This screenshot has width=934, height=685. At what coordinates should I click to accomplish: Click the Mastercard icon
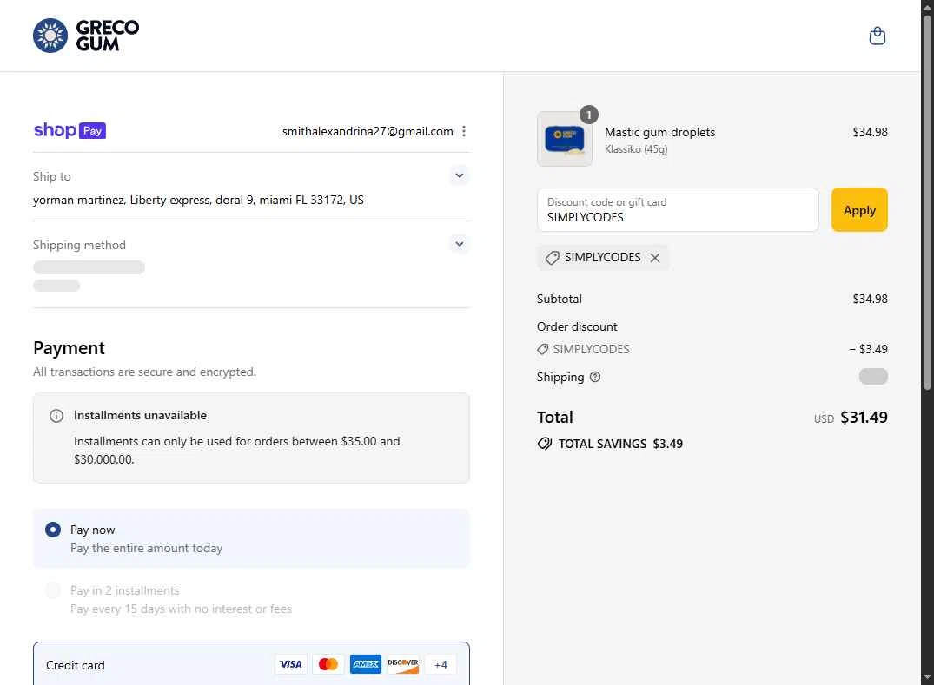pyautogui.click(x=328, y=664)
